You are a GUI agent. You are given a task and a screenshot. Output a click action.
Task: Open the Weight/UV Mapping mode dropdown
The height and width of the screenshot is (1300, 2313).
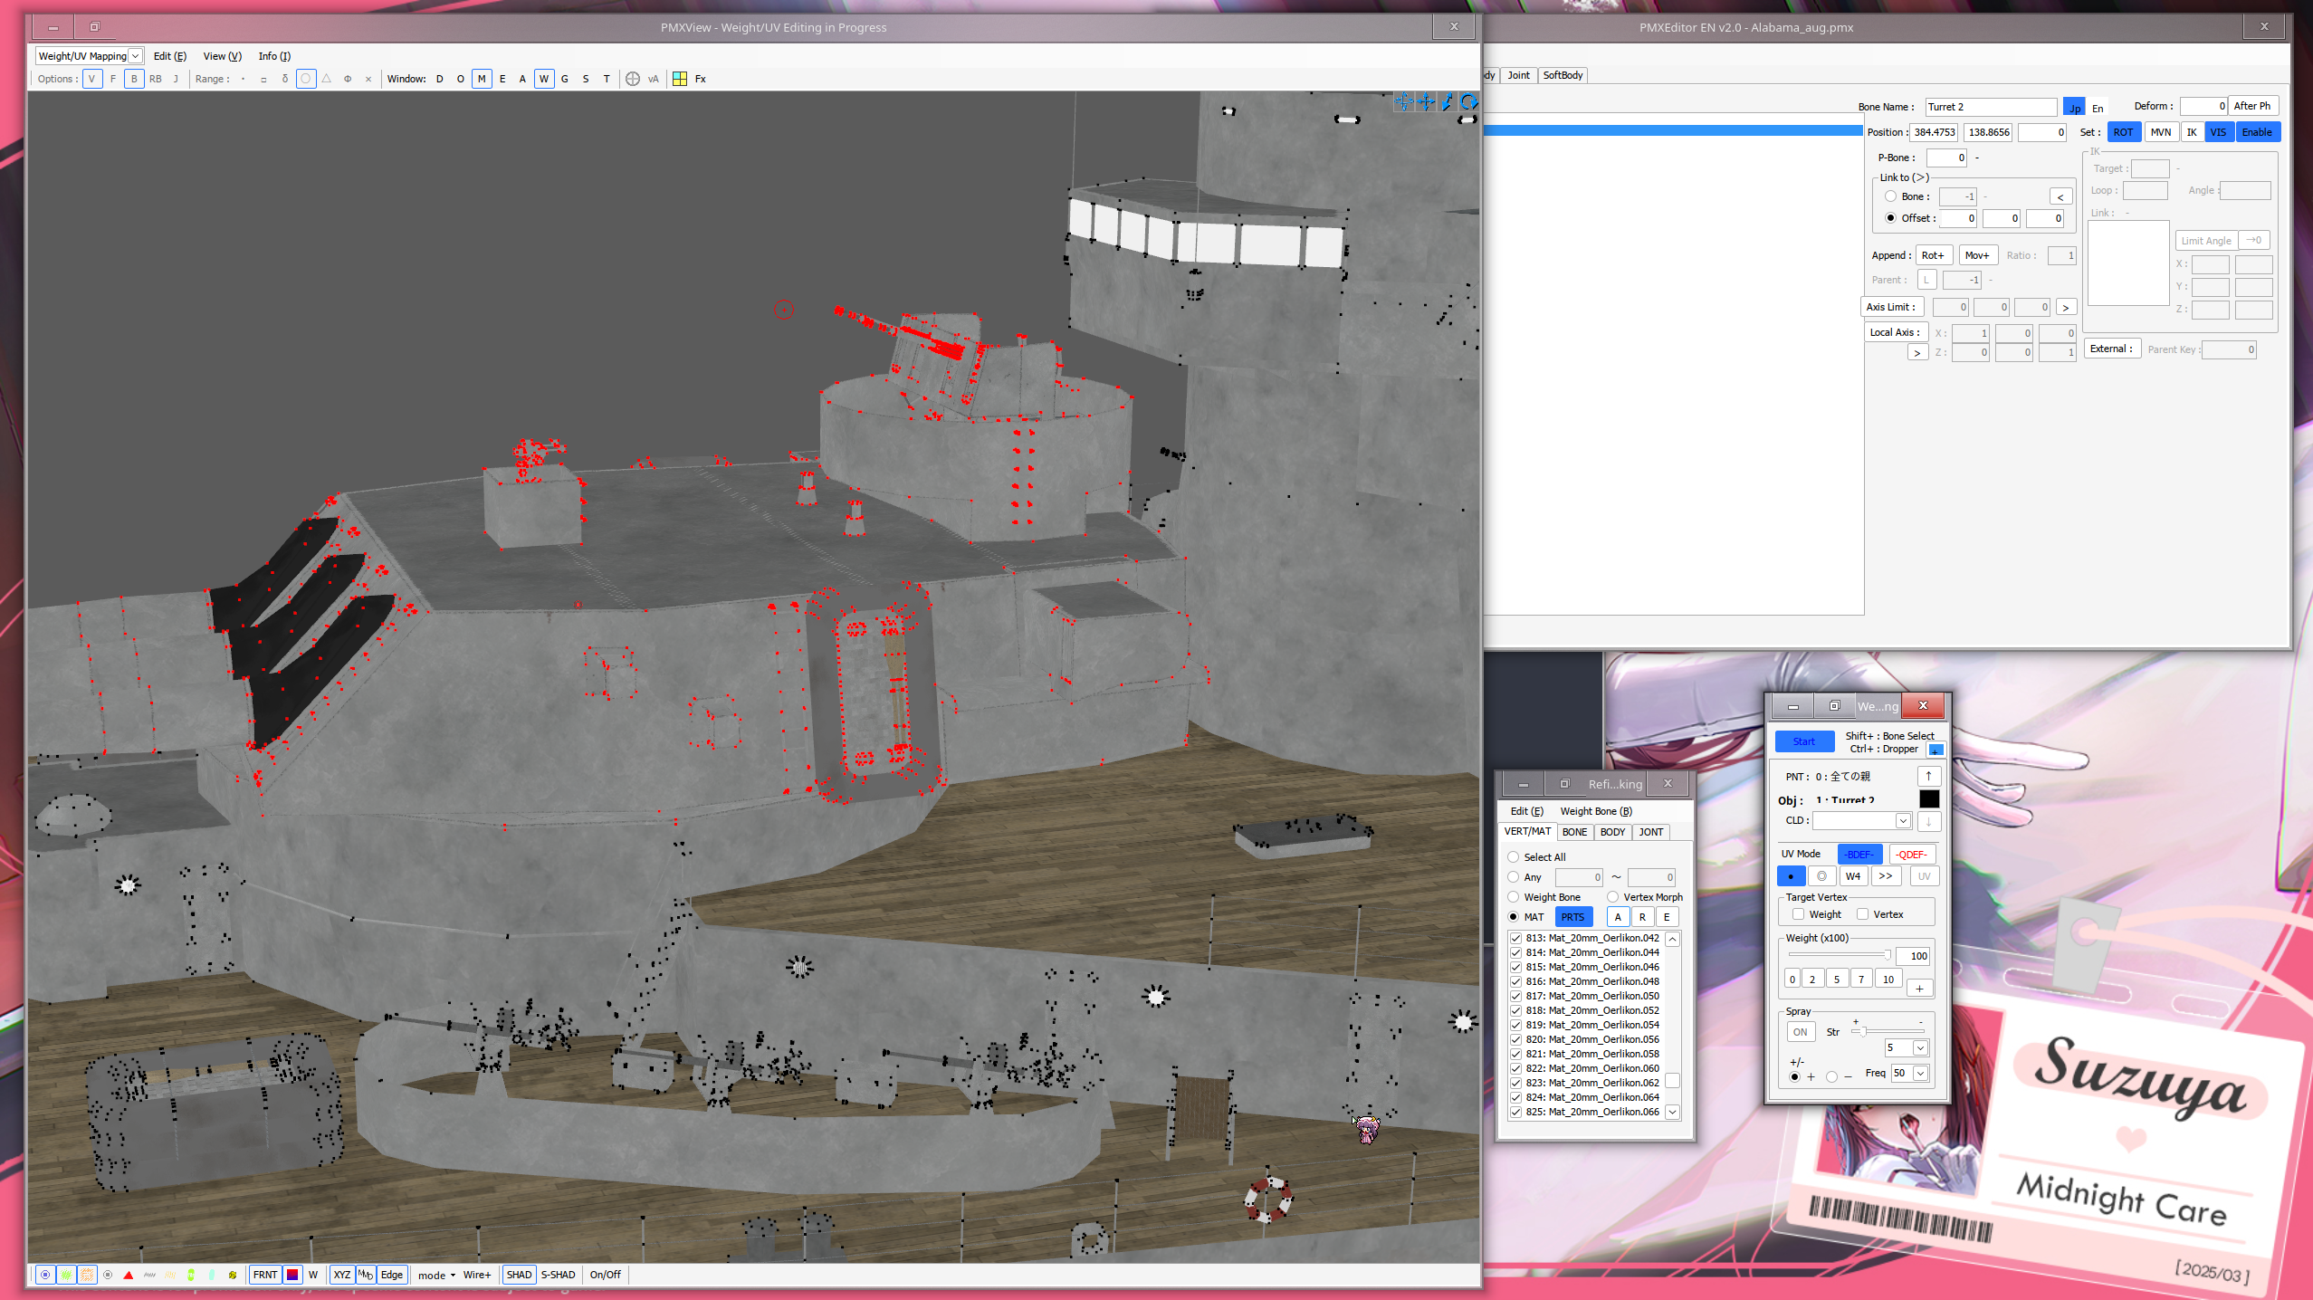pyautogui.click(x=135, y=56)
